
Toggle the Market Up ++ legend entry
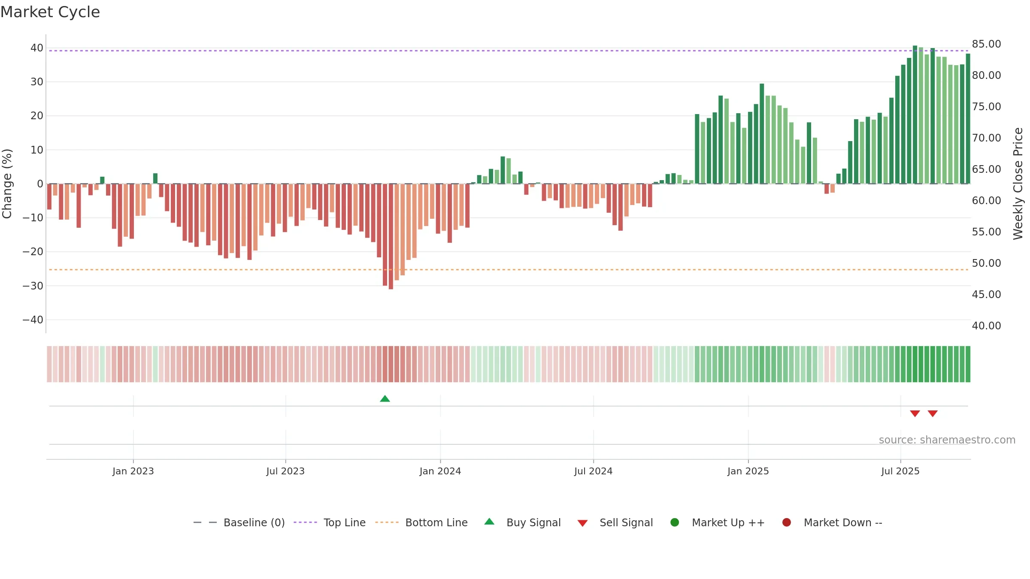click(x=718, y=522)
